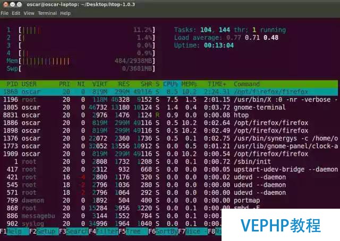Sort by the PID column header

(12, 84)
